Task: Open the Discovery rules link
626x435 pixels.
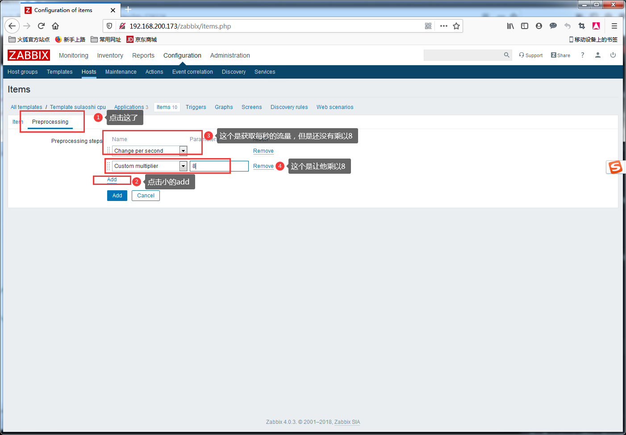Action: click(289, 107)
